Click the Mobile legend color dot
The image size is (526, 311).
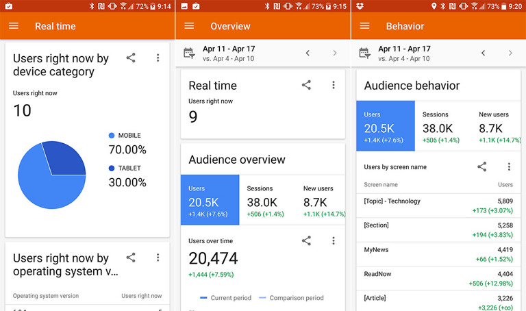pyautogui.click(x=112, y=136)
